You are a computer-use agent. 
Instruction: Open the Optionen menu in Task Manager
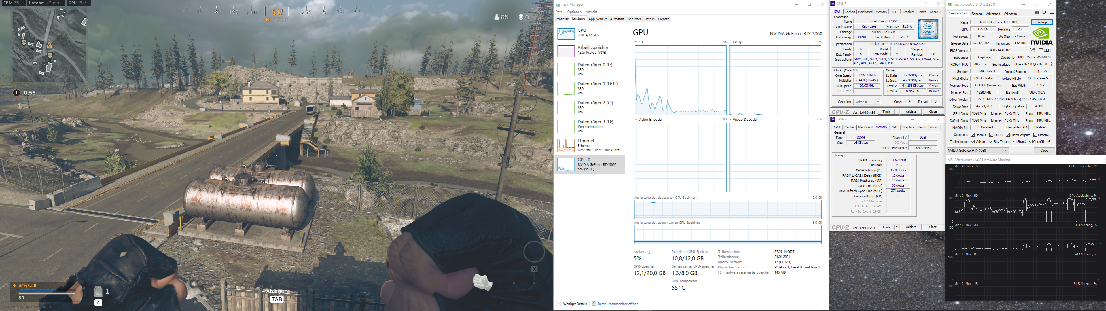tap(574, 12)
